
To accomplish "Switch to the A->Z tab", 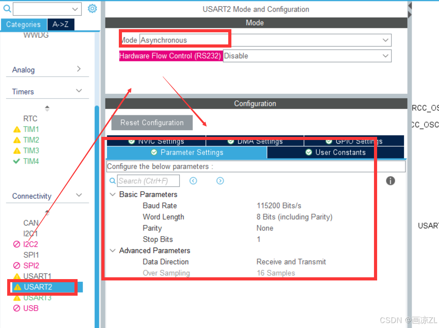I will click(x=61, y=24).
